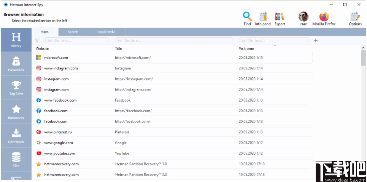
Task: Select the Max user profile
Action: click(x=303, y=19)
